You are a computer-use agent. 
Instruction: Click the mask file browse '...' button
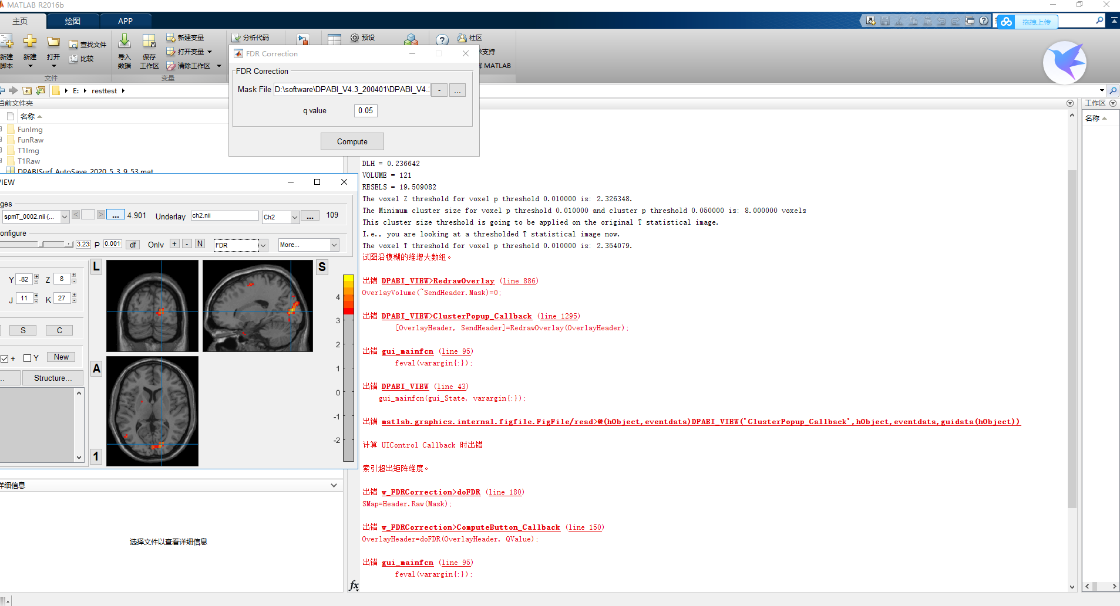coord(458,90)
